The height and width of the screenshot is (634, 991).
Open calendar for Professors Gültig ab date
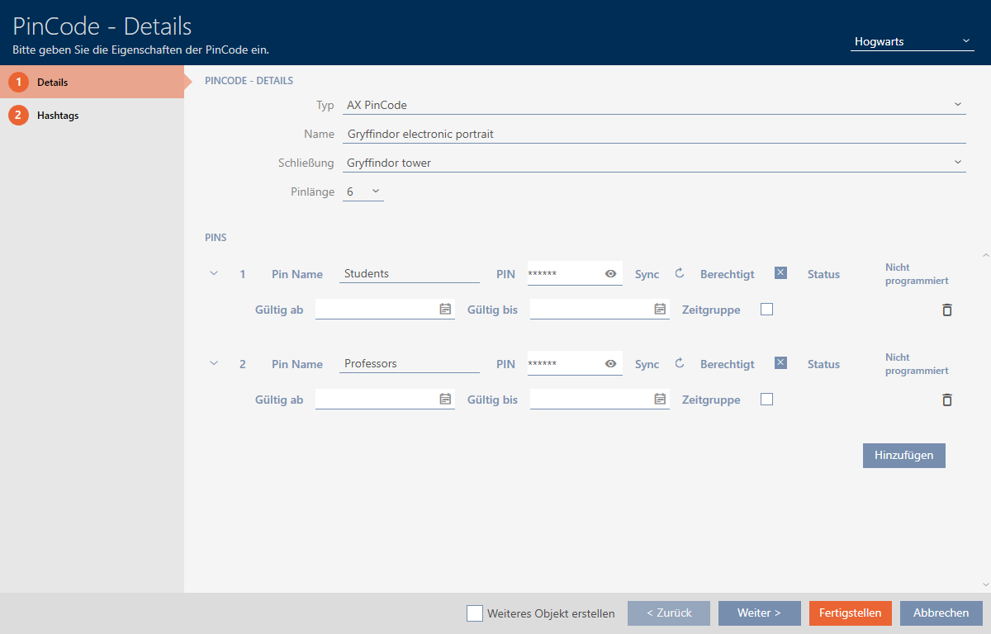pos(445,400)
